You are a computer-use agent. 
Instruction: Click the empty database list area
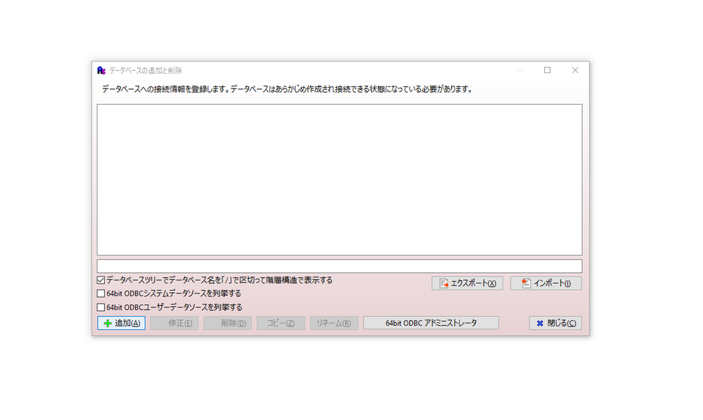tap(339, 179)
